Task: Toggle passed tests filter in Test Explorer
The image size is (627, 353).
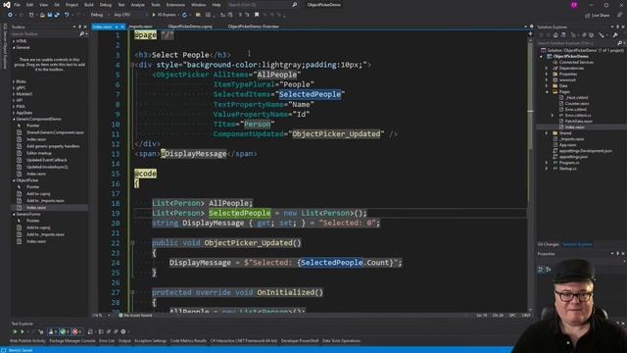Action: click(65, 331)
